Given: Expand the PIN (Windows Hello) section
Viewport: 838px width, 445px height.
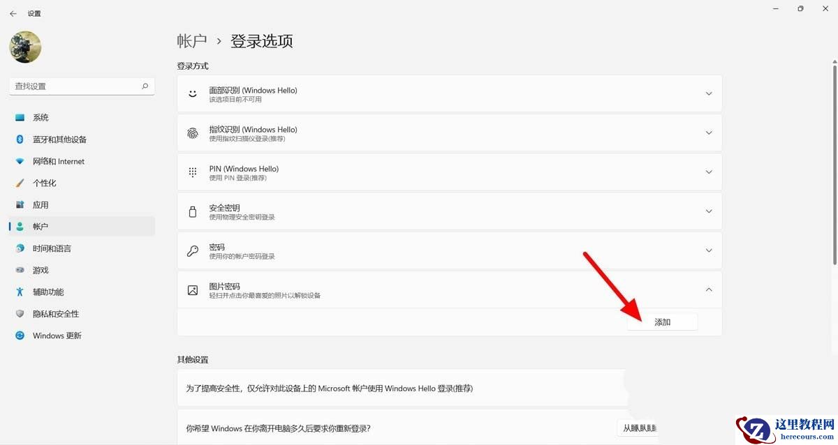Looking at the screenshot, I should point(709,172).
